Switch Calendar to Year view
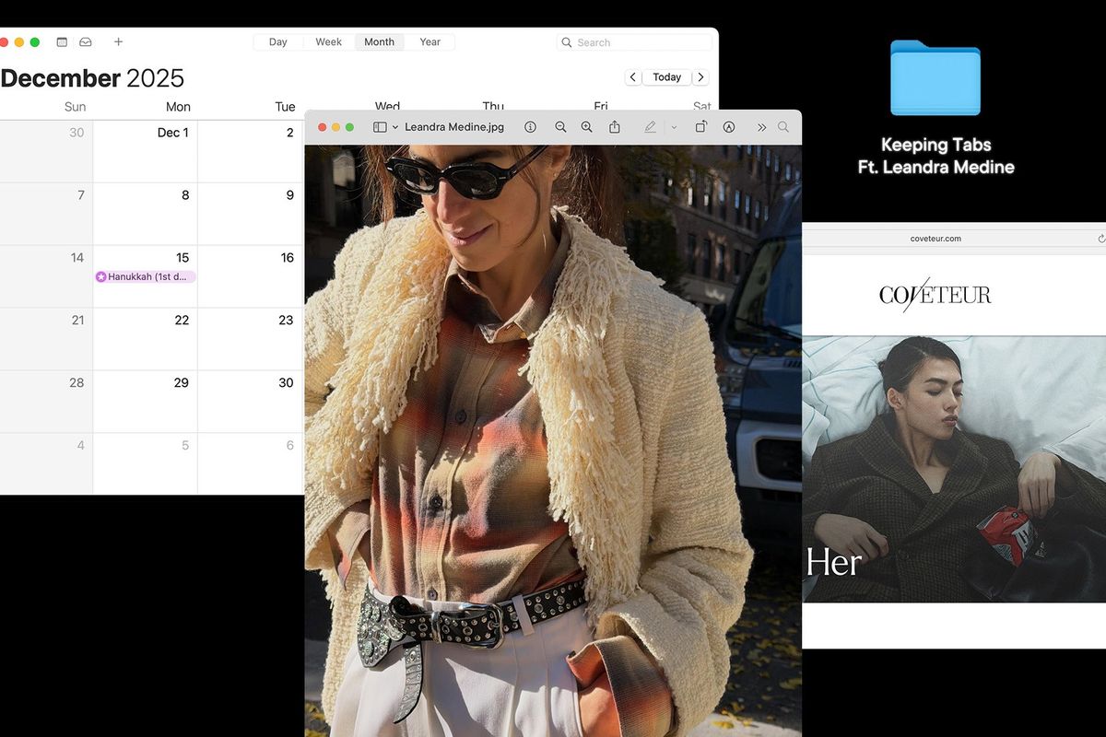This screenshot has width=1106, height=737. [x=429, y=41]
